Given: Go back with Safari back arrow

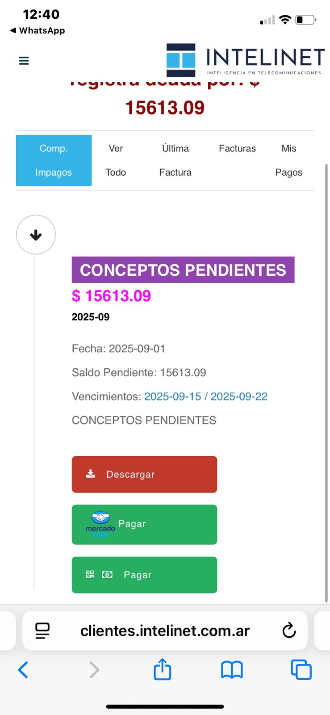Looking at the screenshot, I should tap(23, 670).
